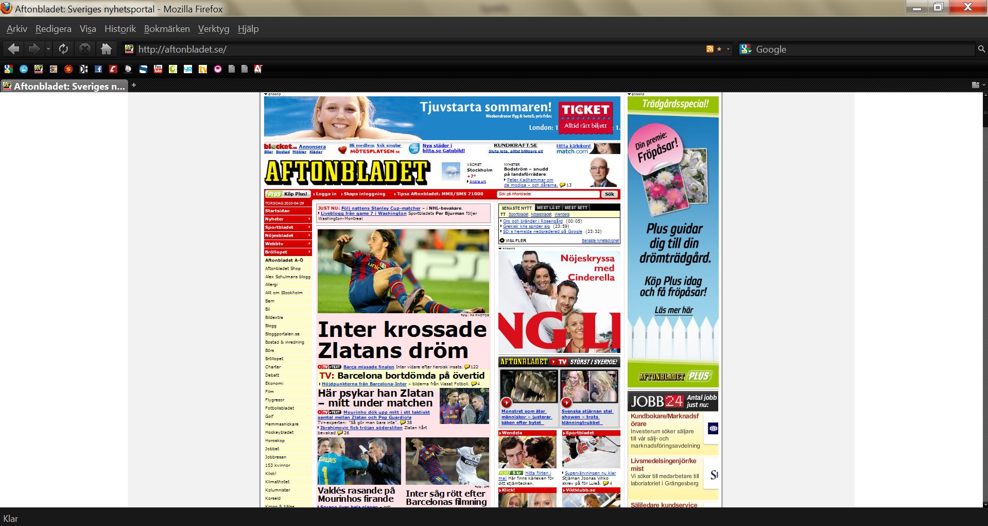The height and width of the screenshot is (526, 988).
Task: Open the orange tv bookmark icon
Action: (x=203, y=69)
